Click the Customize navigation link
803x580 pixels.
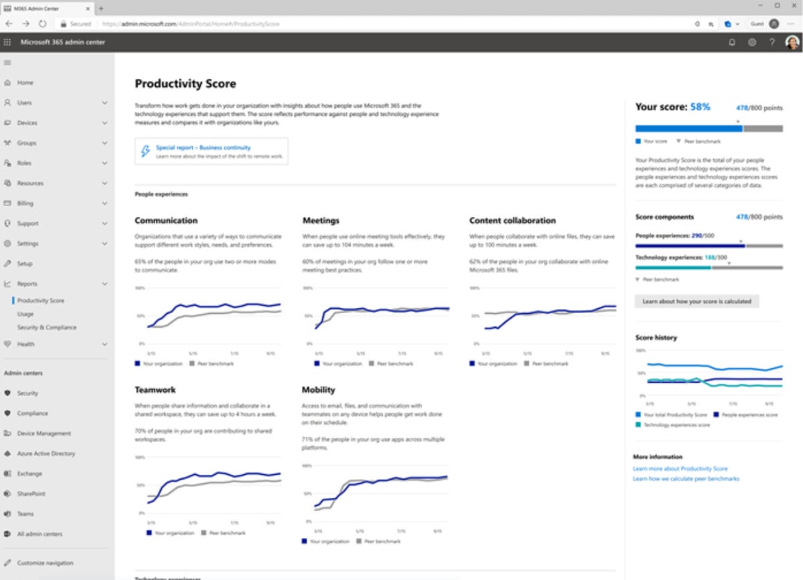click(x=46, y=563)
